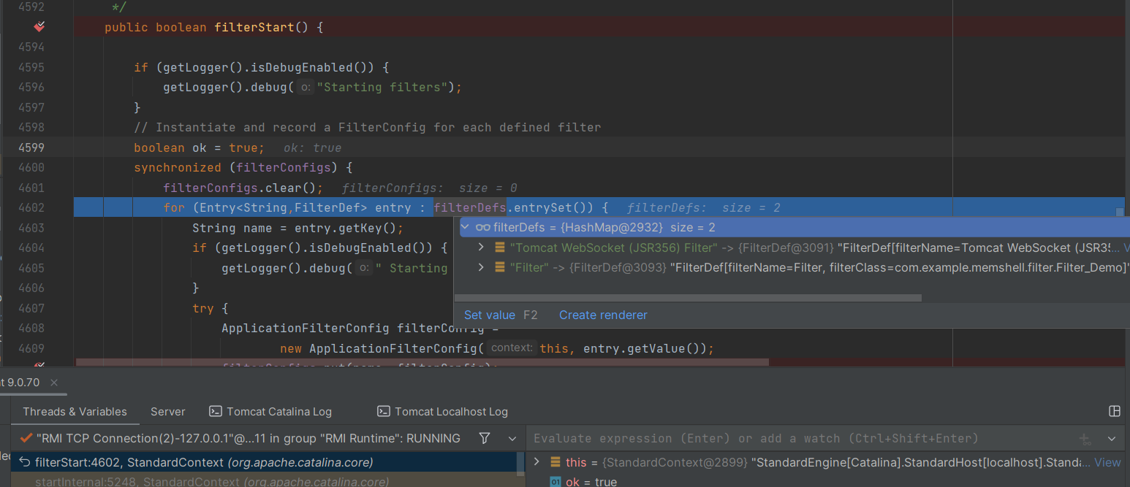Viewport: 1130px width, 487px height.
Task: Click line number 4599 in the gutter
Action: pyautogui.click(x=31, y=147)
